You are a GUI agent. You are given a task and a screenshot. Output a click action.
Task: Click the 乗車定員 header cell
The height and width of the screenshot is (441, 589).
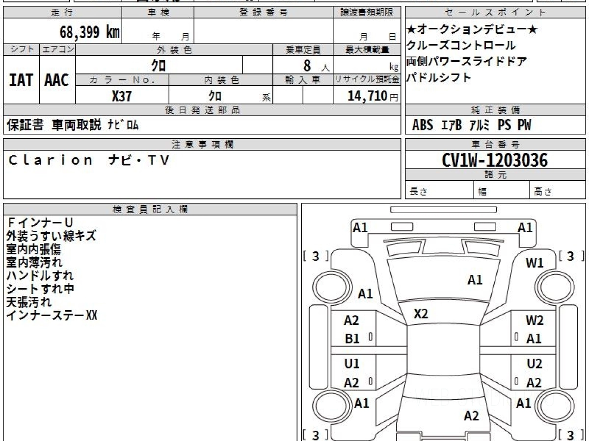[x=302, y=49]
